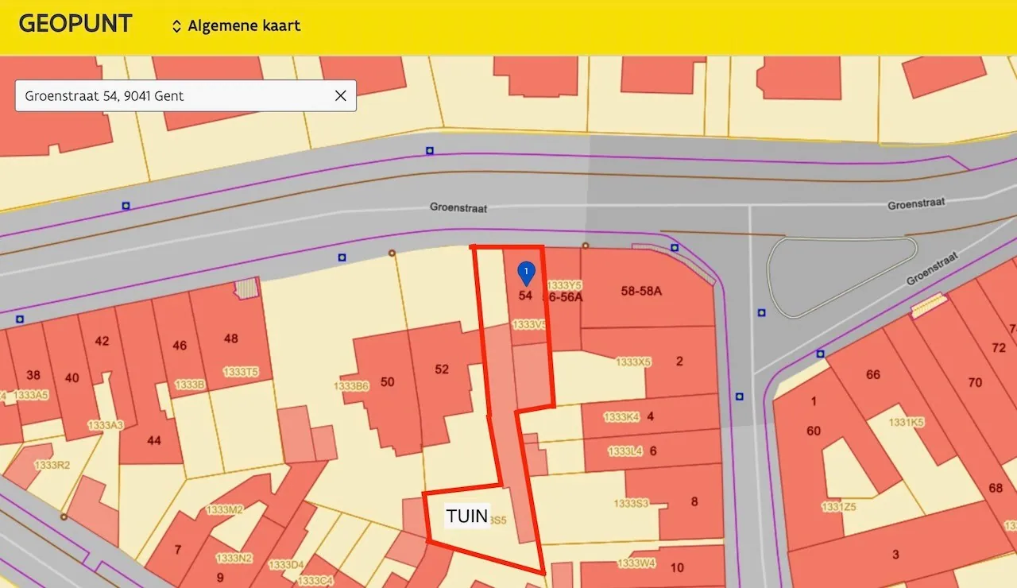This screenshot has width=1017, height=588.
Task: Select building number 50
Action: tap(387, 382)
